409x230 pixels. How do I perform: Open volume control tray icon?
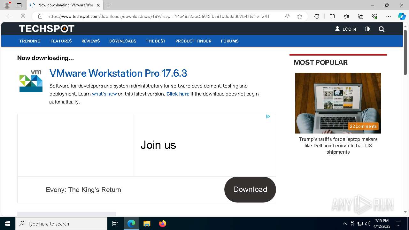pyautogui.click(x=368, y=224)
